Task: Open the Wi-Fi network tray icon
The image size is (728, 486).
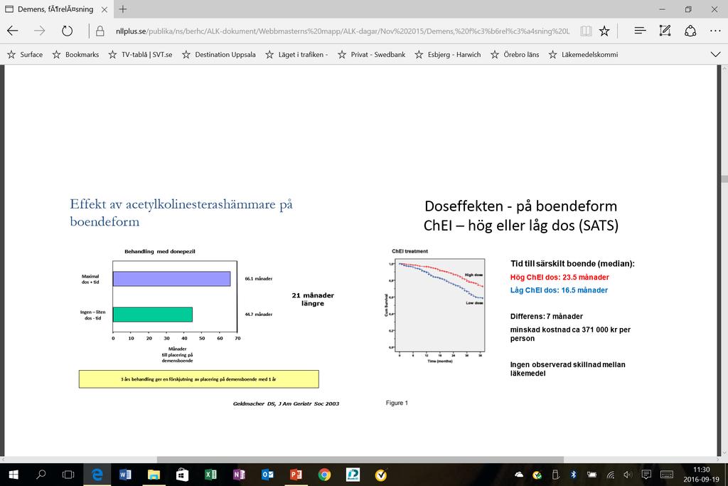Action: (611, 475)
